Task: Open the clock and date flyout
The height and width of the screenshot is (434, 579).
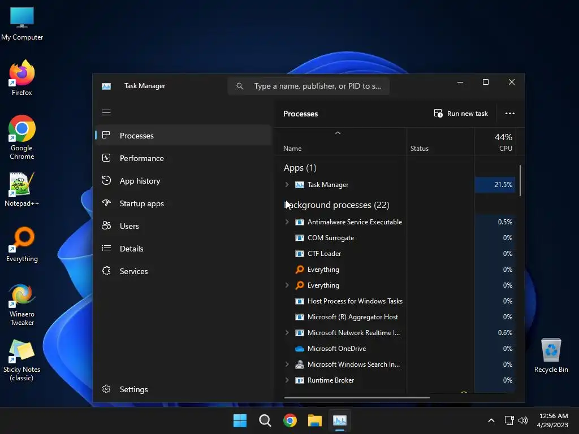Action: tap(553, 420)
